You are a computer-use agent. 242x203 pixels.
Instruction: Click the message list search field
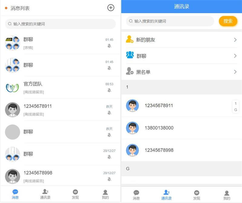click(60, 24)
